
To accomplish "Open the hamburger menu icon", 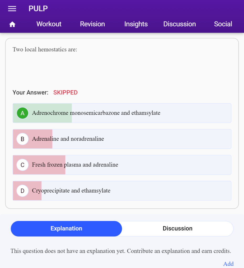I will (12, 9).
